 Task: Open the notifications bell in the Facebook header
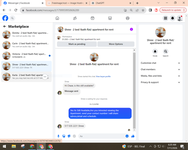coord(173,18)
